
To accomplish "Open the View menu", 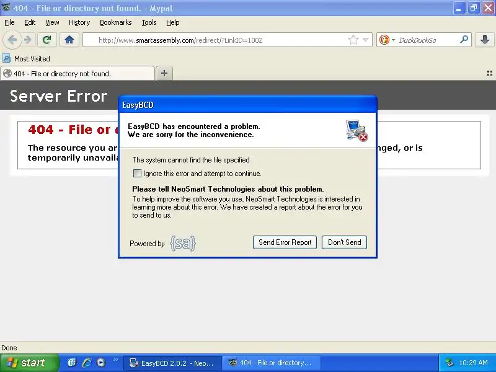I will pyautogui.click(x=52, y=22).
